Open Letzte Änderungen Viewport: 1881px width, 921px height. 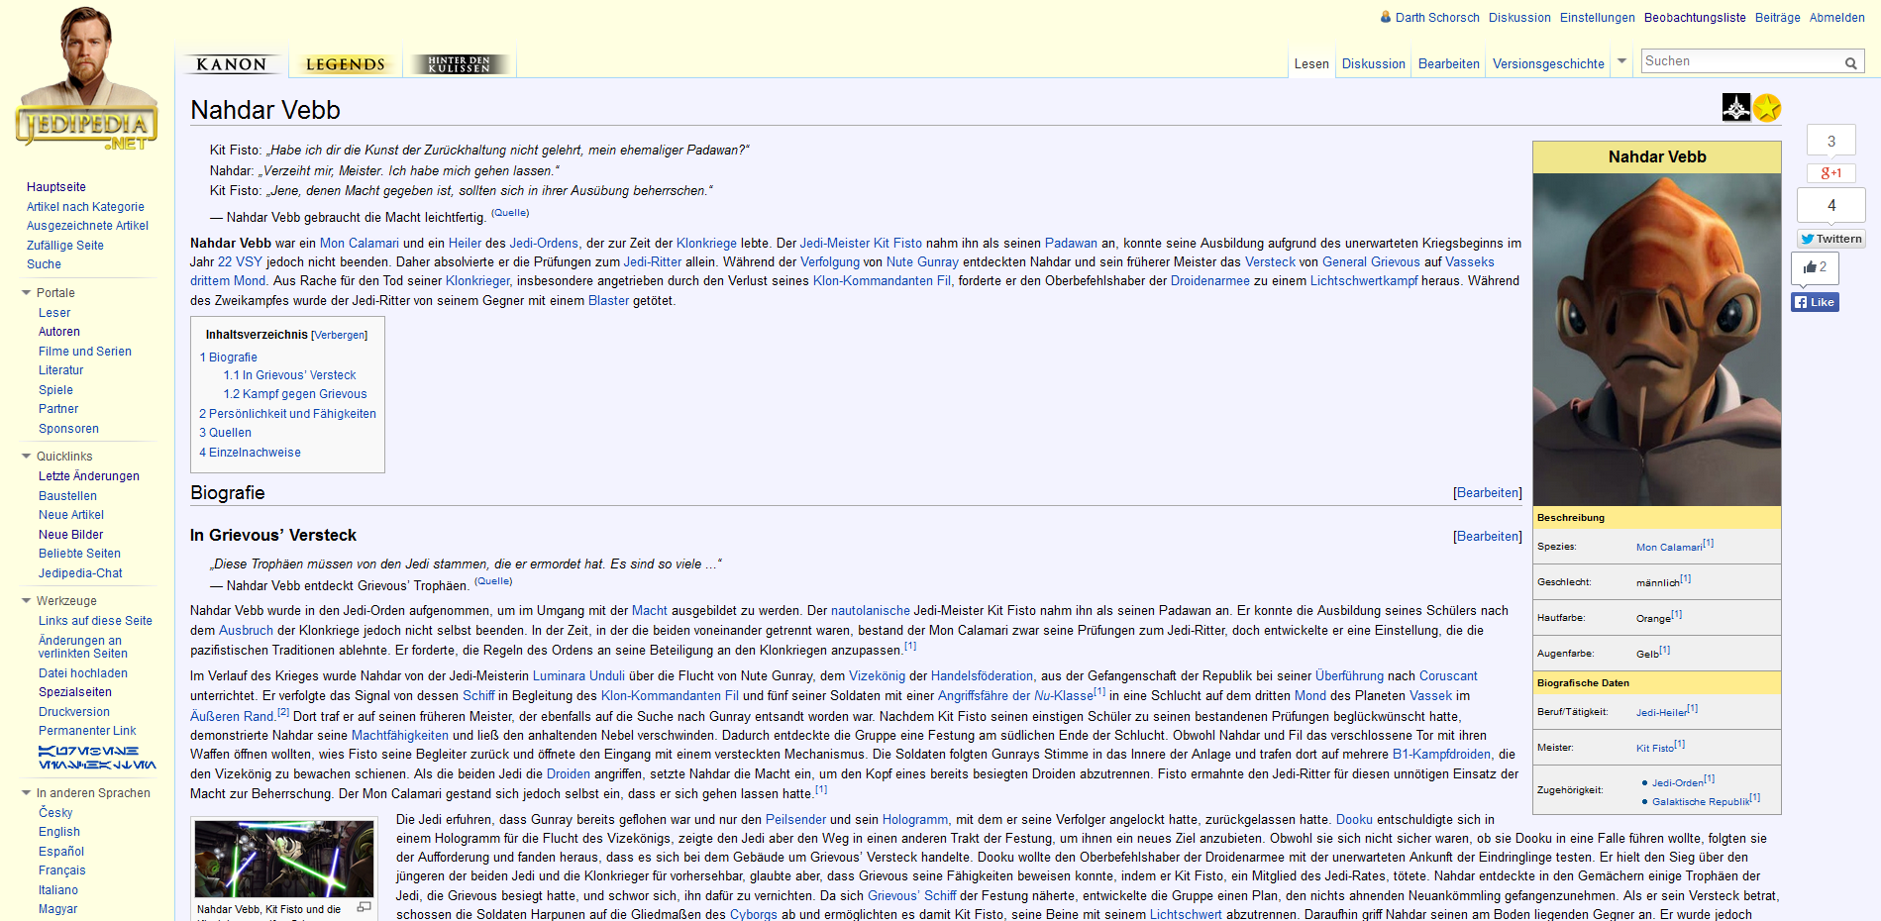[89, 476]
